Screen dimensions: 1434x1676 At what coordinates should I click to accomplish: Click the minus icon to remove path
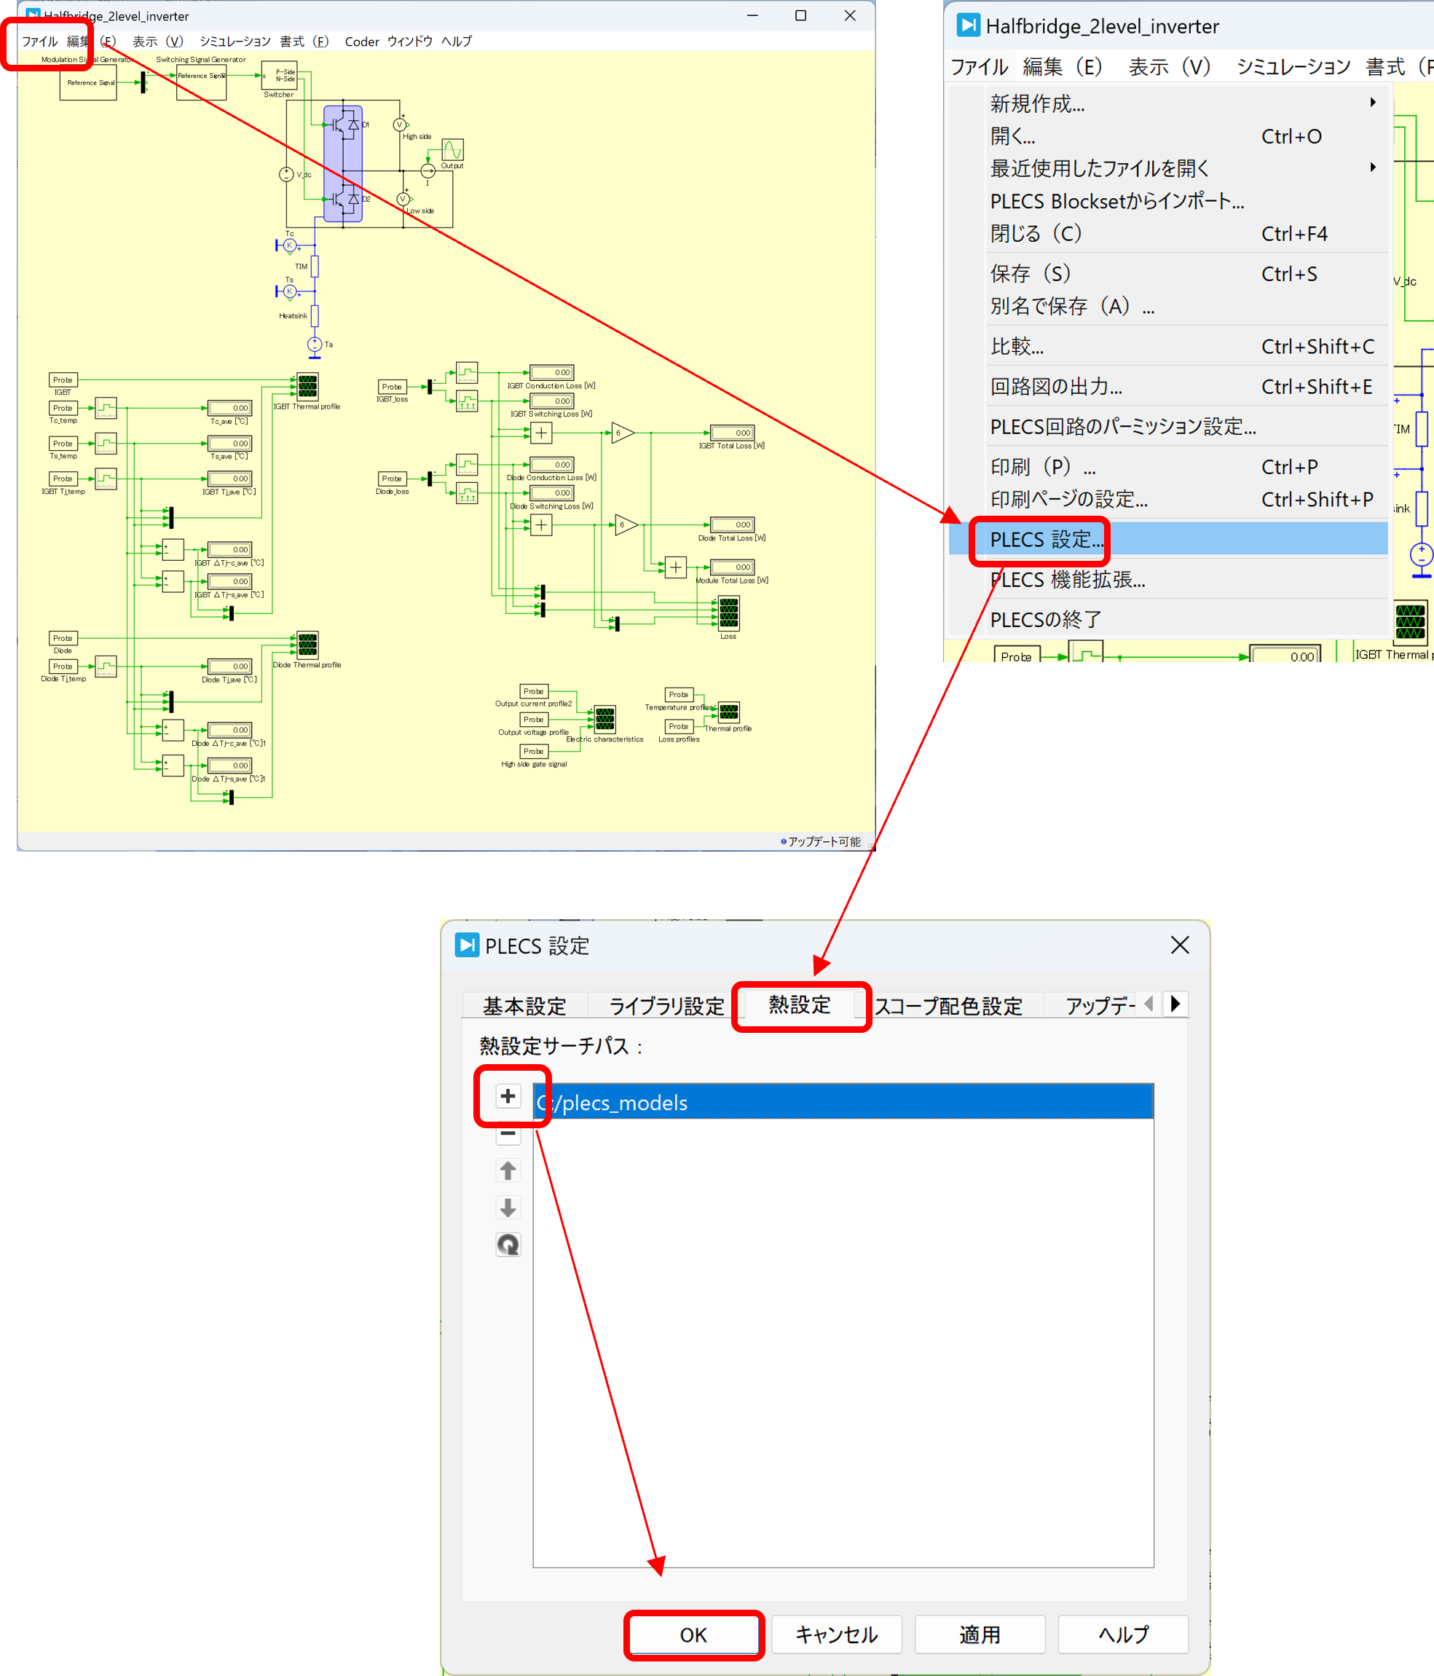click(508, 1133)
